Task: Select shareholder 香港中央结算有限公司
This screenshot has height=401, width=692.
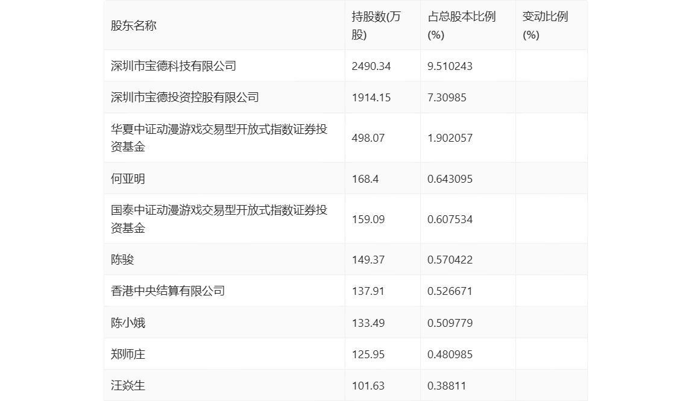Action: pyautogui.click(x=168, y=291)
